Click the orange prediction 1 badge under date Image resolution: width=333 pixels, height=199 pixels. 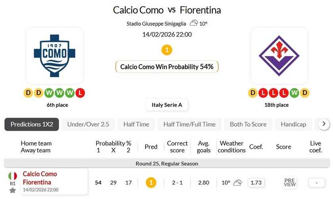pos(167,50)
